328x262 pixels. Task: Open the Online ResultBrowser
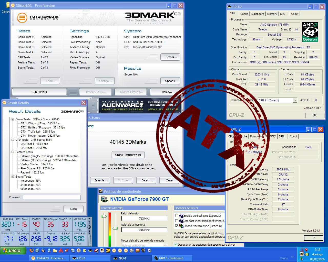[128, 155]
